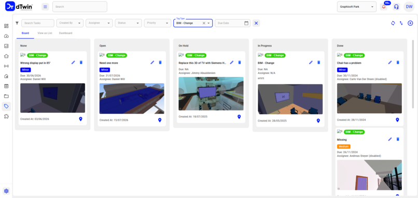
Task: Open the headset support icon
Action: [x=396, y=7]
